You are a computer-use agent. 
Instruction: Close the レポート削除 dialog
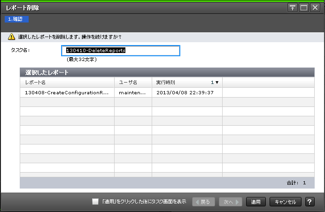point(315,8)
